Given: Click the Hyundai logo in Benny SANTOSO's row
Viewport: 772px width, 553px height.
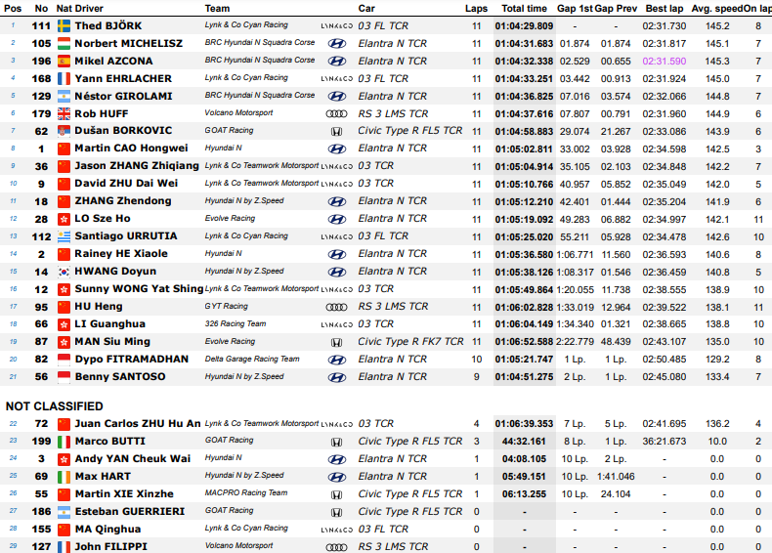Looking at the screenshot, I should point(337,377).
